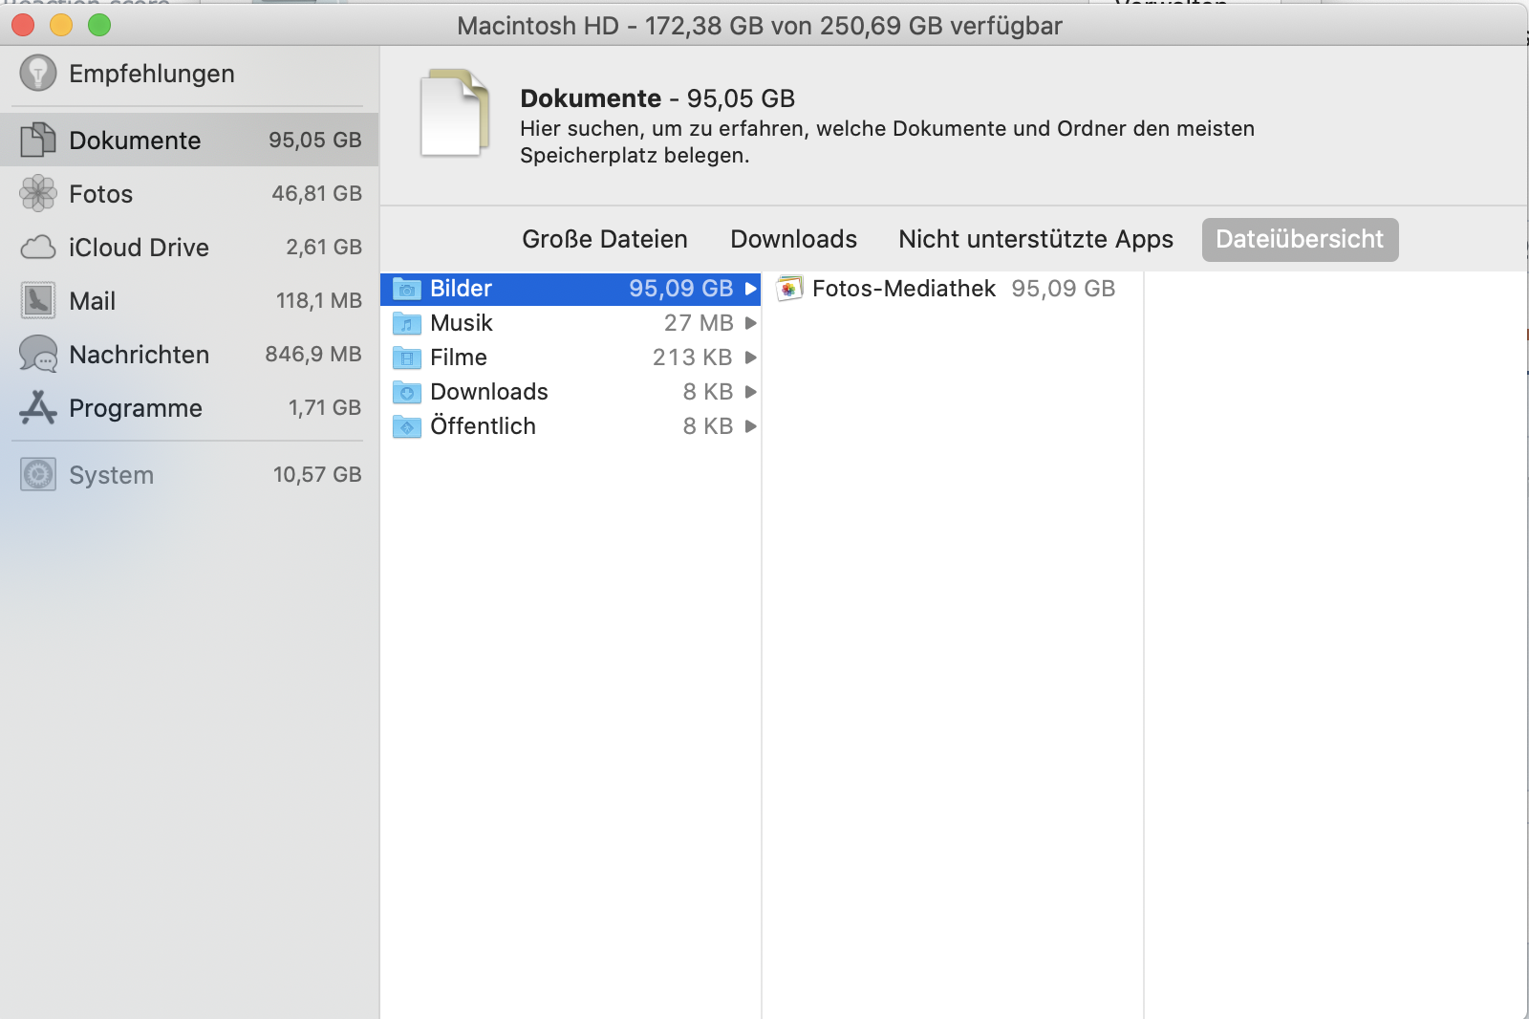Open the Programme category label
Viewport: 1529px width, 1019px height.
pyautogui.click(x=136, y=408)
